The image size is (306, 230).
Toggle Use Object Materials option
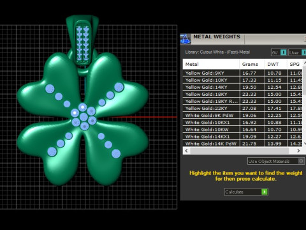(276, 161)
